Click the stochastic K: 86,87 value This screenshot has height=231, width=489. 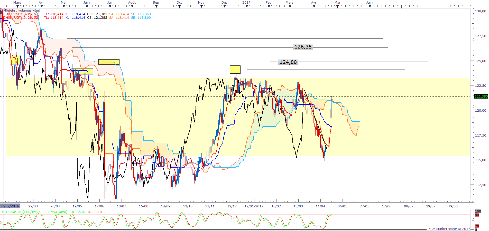(x=79, y=212)
